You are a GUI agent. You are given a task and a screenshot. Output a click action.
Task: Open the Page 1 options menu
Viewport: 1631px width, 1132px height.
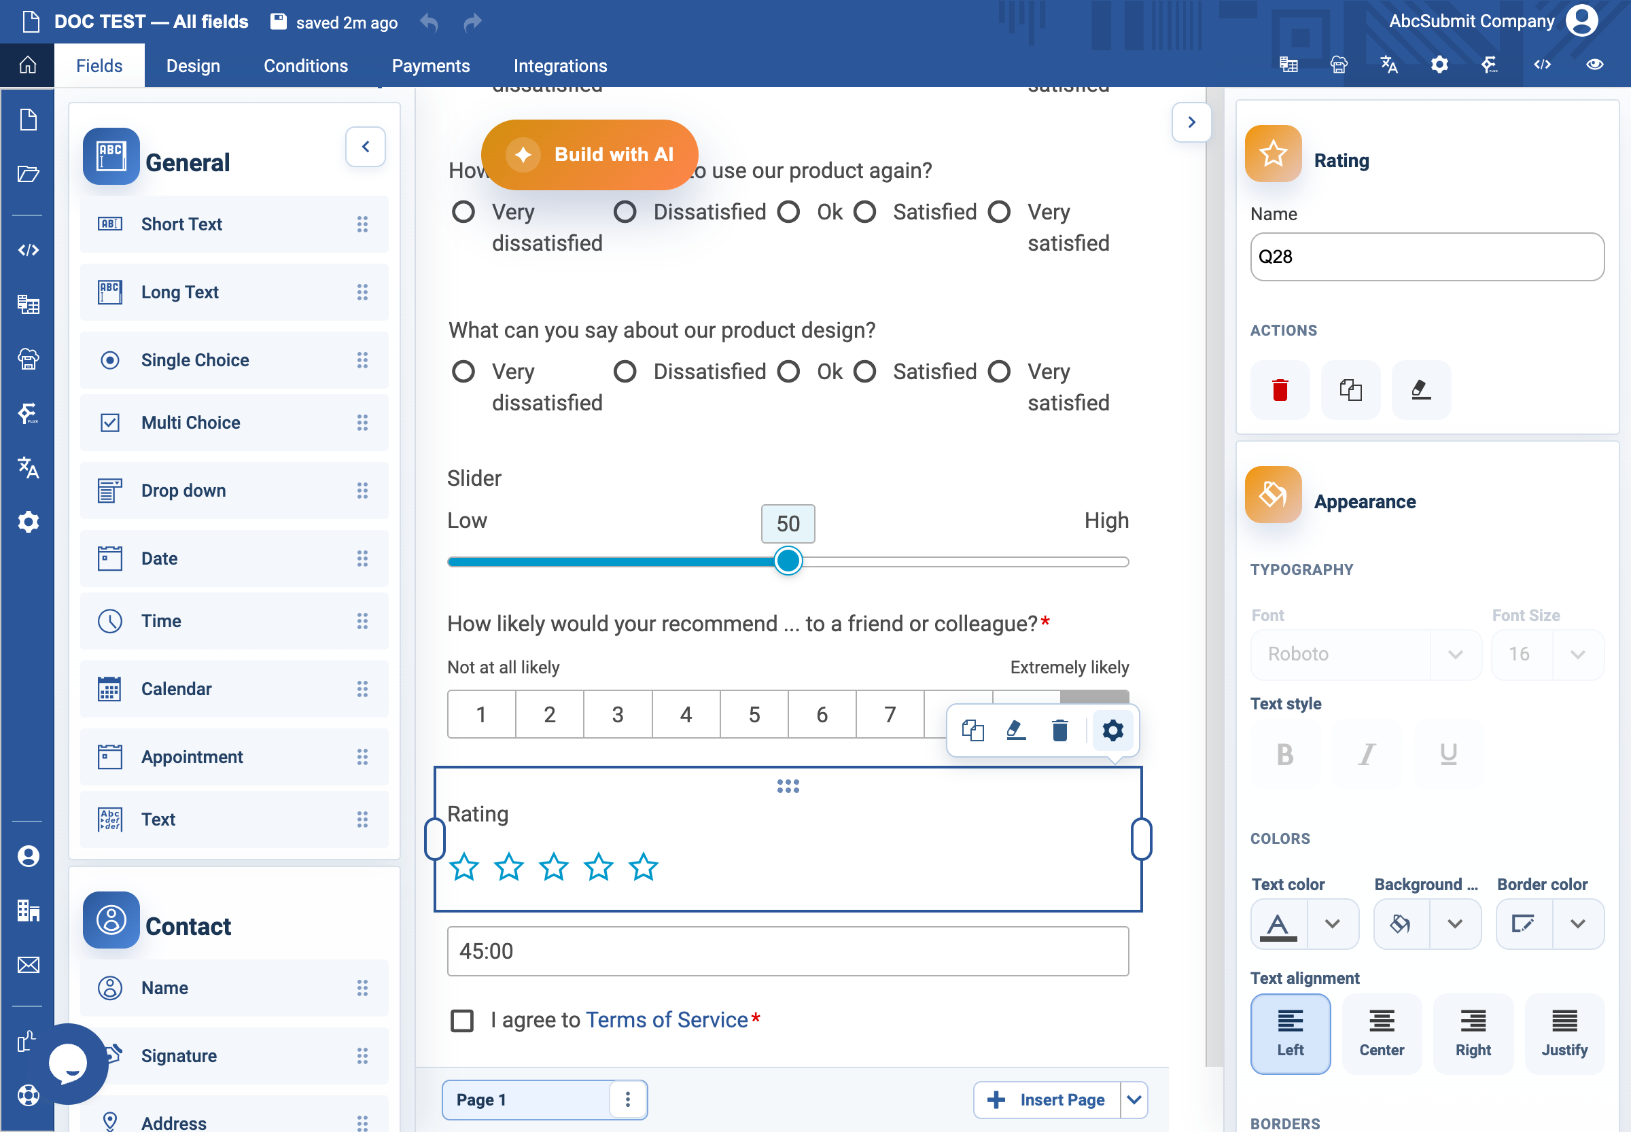click(628, 1099)
